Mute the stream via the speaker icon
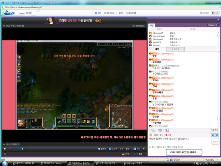221x166 pixels. [x=10, y=149]
